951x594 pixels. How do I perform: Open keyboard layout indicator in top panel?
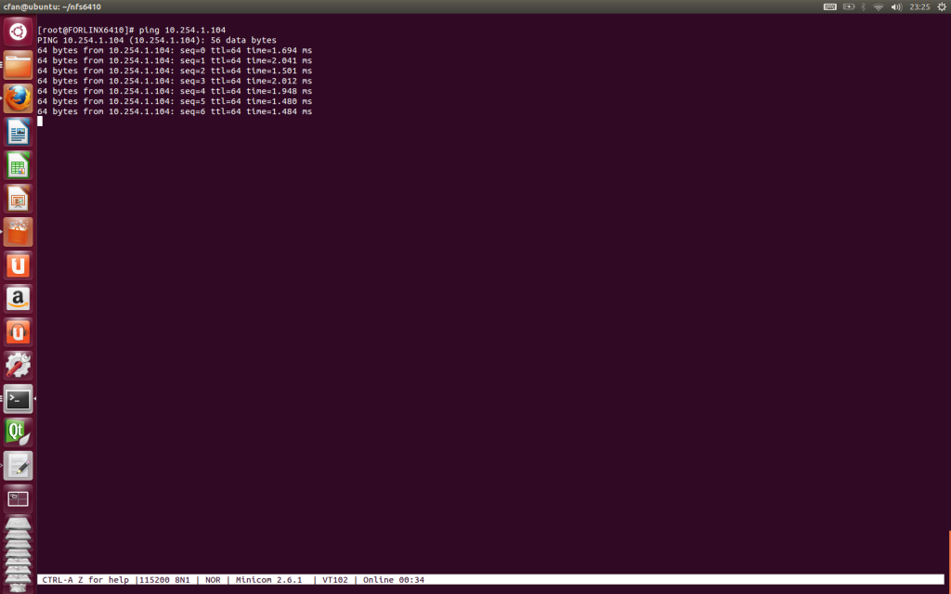tap(829, 6)
